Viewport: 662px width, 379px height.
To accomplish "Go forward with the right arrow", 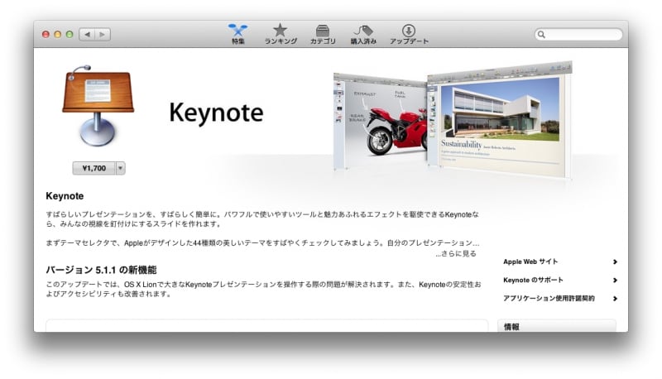I will pos(103,34).
